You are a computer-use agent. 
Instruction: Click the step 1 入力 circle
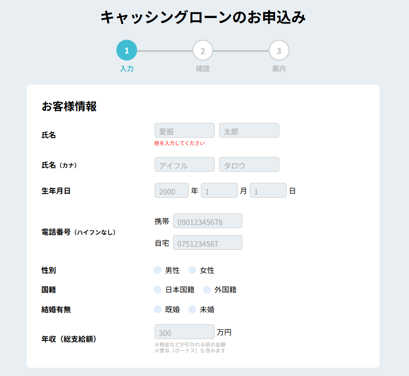(x=126, y=50)
